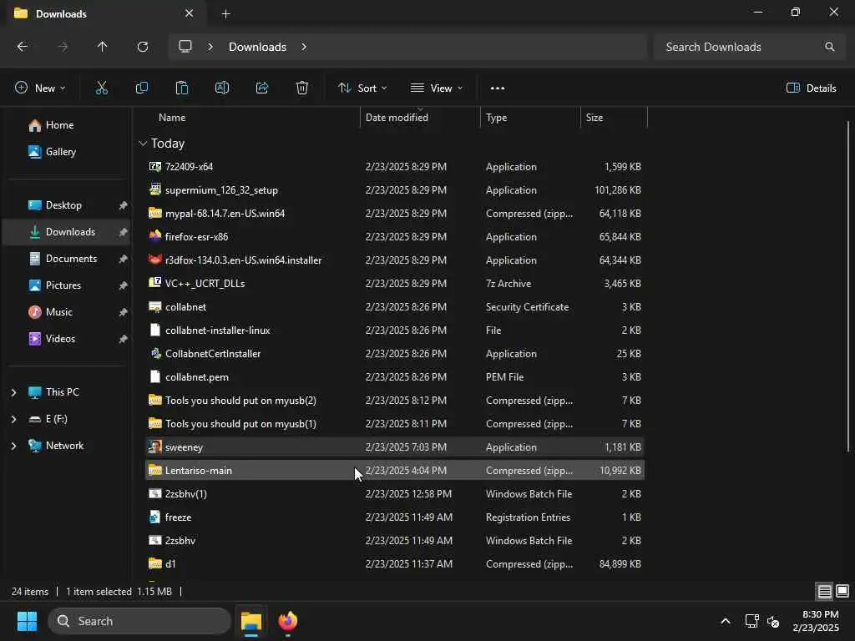Viewport: 855px width, 641px height.
Task: Select mypal-68.14.7.en-US.win64 archive
Action: coord(225,213)
